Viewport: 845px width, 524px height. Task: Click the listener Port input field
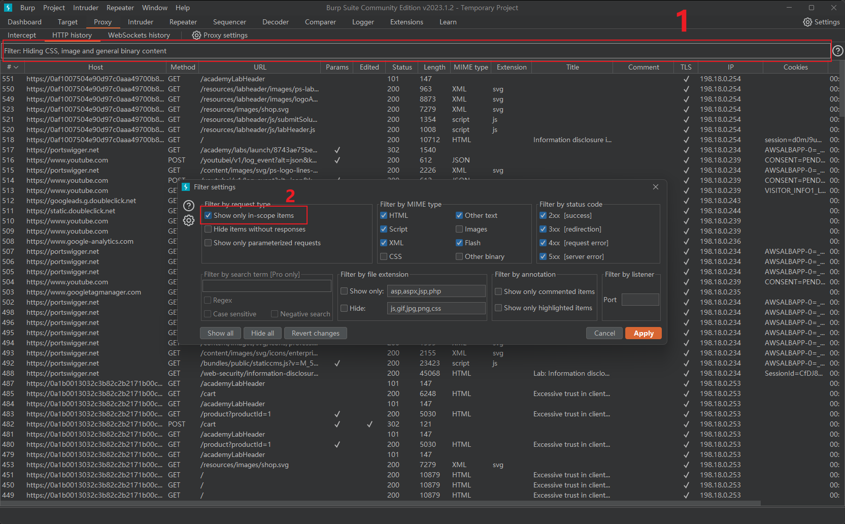coord(640,300)
